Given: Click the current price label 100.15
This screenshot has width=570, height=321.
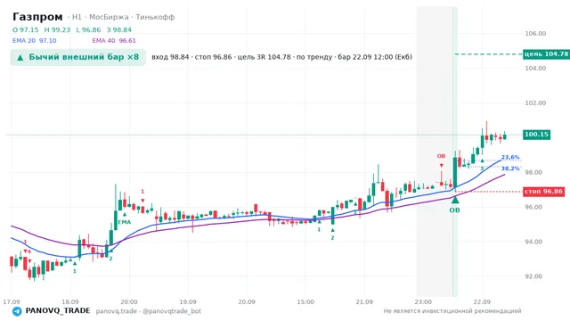Looking at the screenshot, I should coord(536,135).
